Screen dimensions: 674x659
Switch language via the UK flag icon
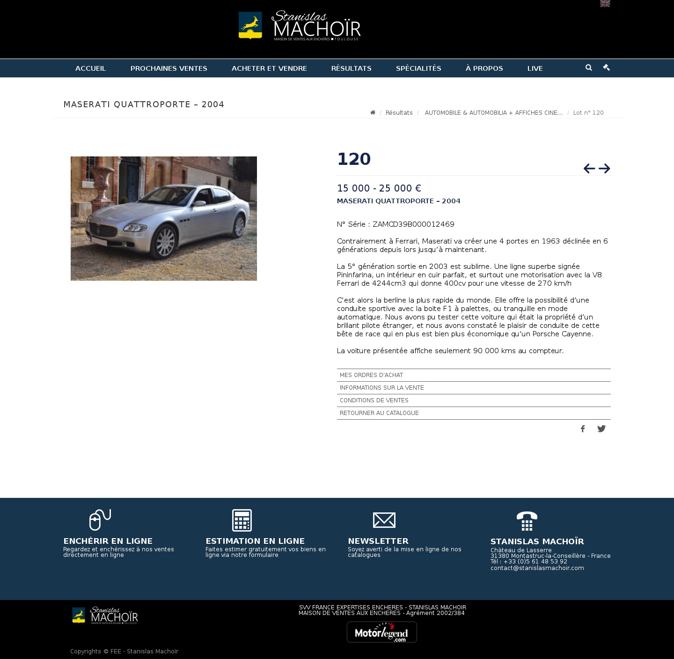pyautogui.click(x=605, y=3)
